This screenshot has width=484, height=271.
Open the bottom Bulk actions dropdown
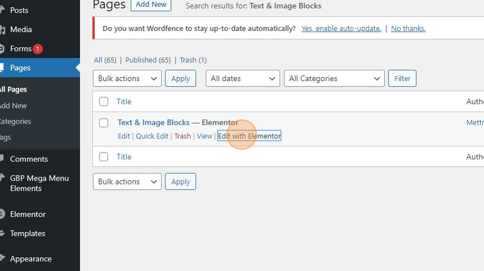[x=127, y=182]
